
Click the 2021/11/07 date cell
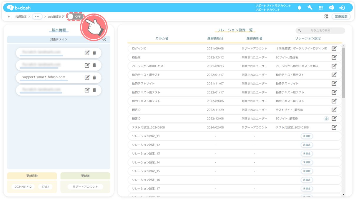click(x=215, y=84)
